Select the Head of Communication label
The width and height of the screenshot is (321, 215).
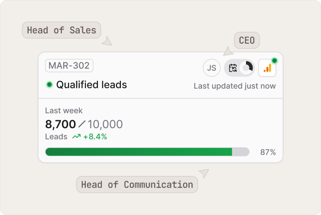pos(137,184)
